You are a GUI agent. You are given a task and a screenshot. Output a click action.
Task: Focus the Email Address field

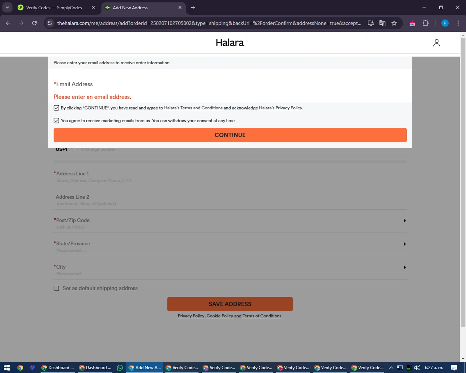[230, 84]
